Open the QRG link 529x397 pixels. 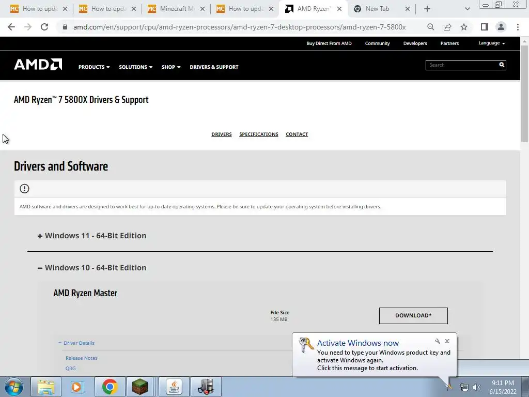pyautogui.click(x=70, y=368)
